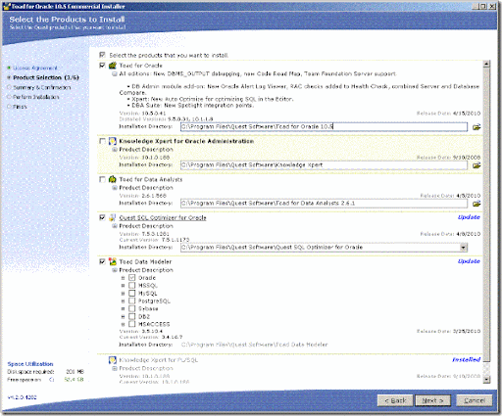Click the Knowledge Xpert for PL/SQL name
Image resolution: width=502 pixels, height=416 pixels.
[158, 360]
